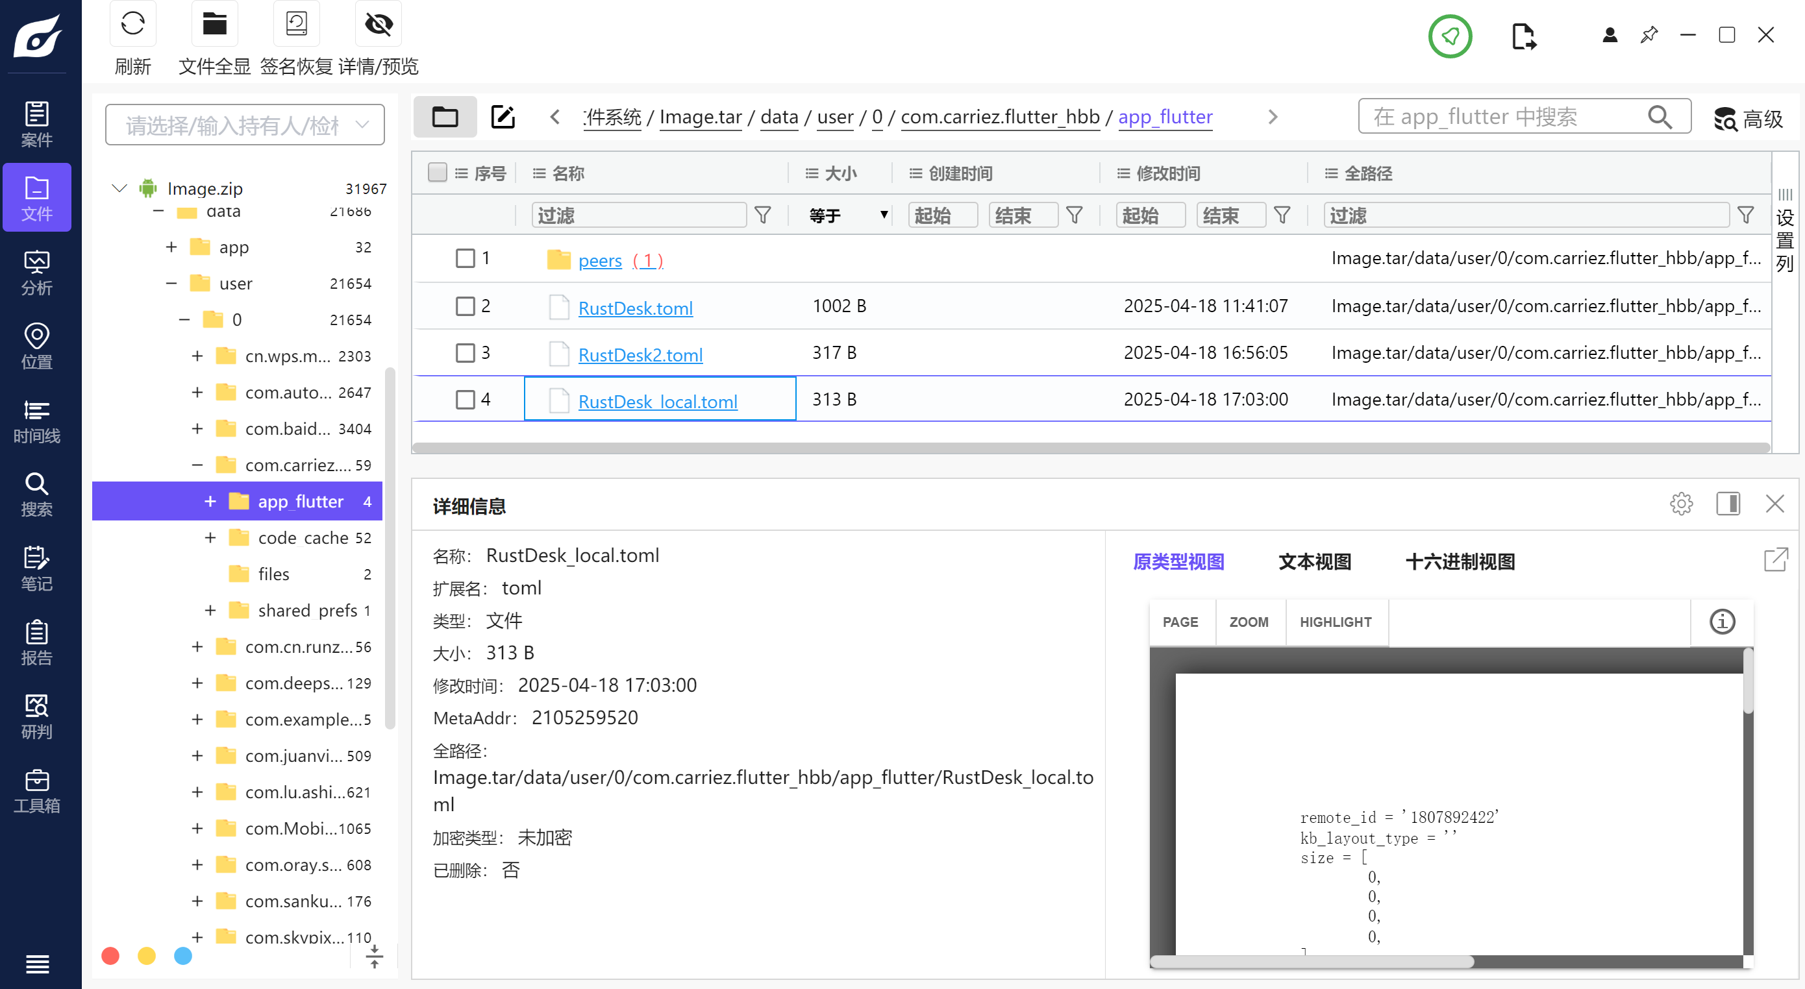Click the green circular rocket icon
The width and height of the screenshot is (1805, 989).
pyautogui.click(x=1450, y=36)
